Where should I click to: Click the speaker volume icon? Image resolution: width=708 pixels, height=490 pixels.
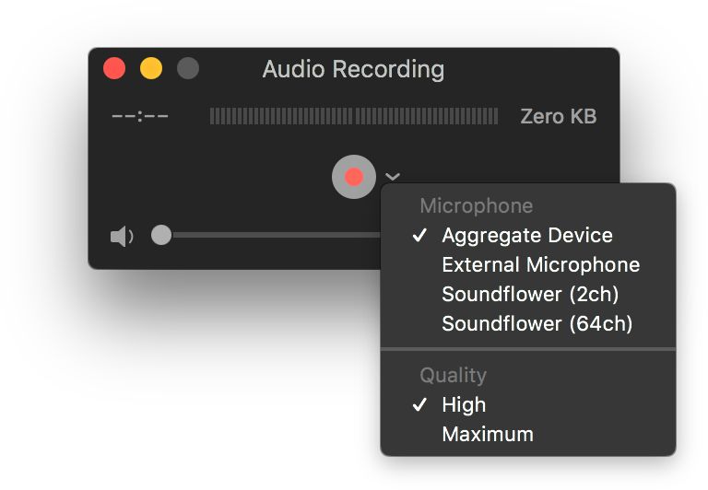click(122, 236)
